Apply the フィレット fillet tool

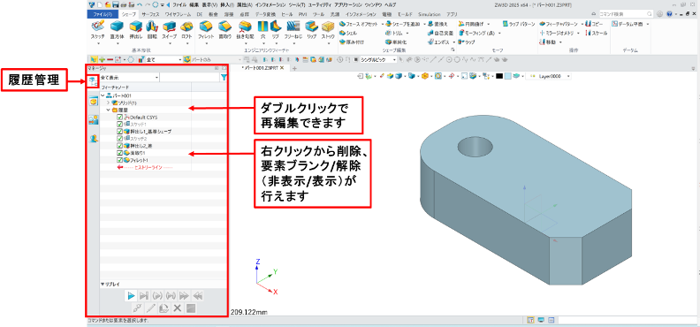206,30
